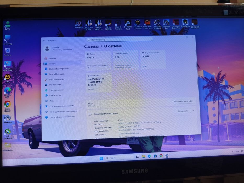Open Chrome from the taskbar

161,156
